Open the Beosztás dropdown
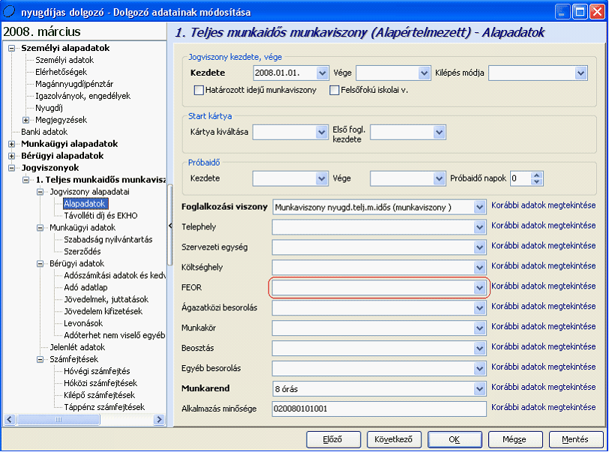This screenshot has width=609, height=452. pos(480,349)
